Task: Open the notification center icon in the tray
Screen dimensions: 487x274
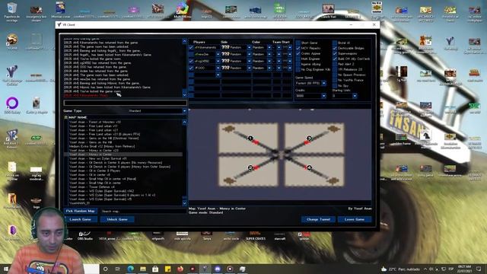Action: tap(479, 269)
